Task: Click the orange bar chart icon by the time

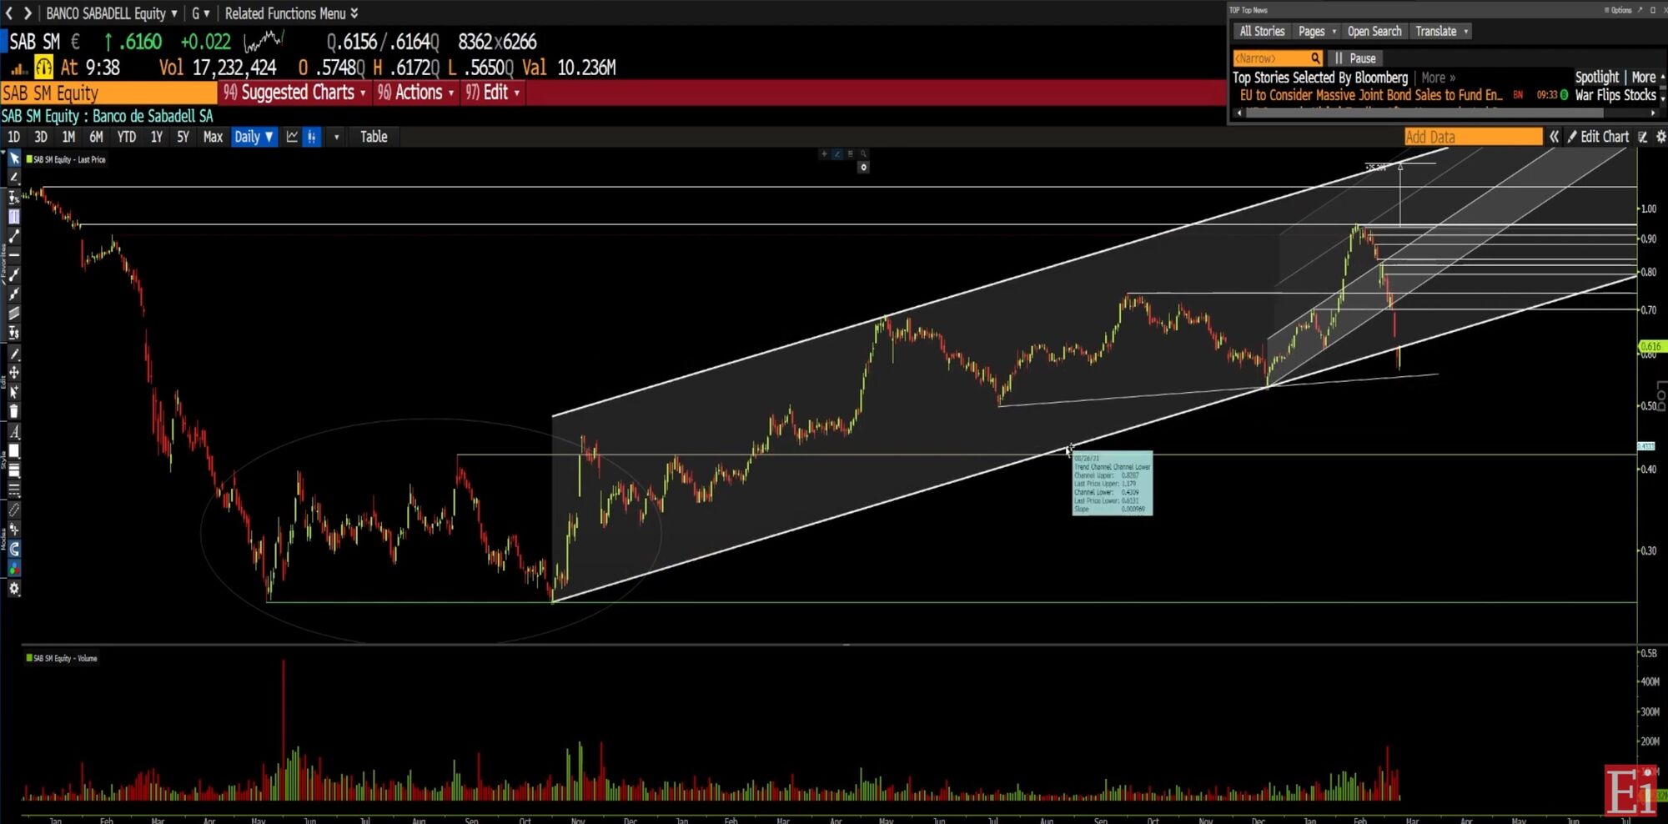Action: pyautogui.click(x=18, y=68)
